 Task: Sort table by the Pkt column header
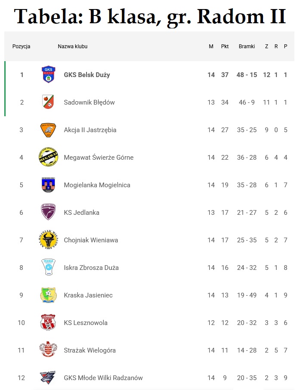coord(225,46)
